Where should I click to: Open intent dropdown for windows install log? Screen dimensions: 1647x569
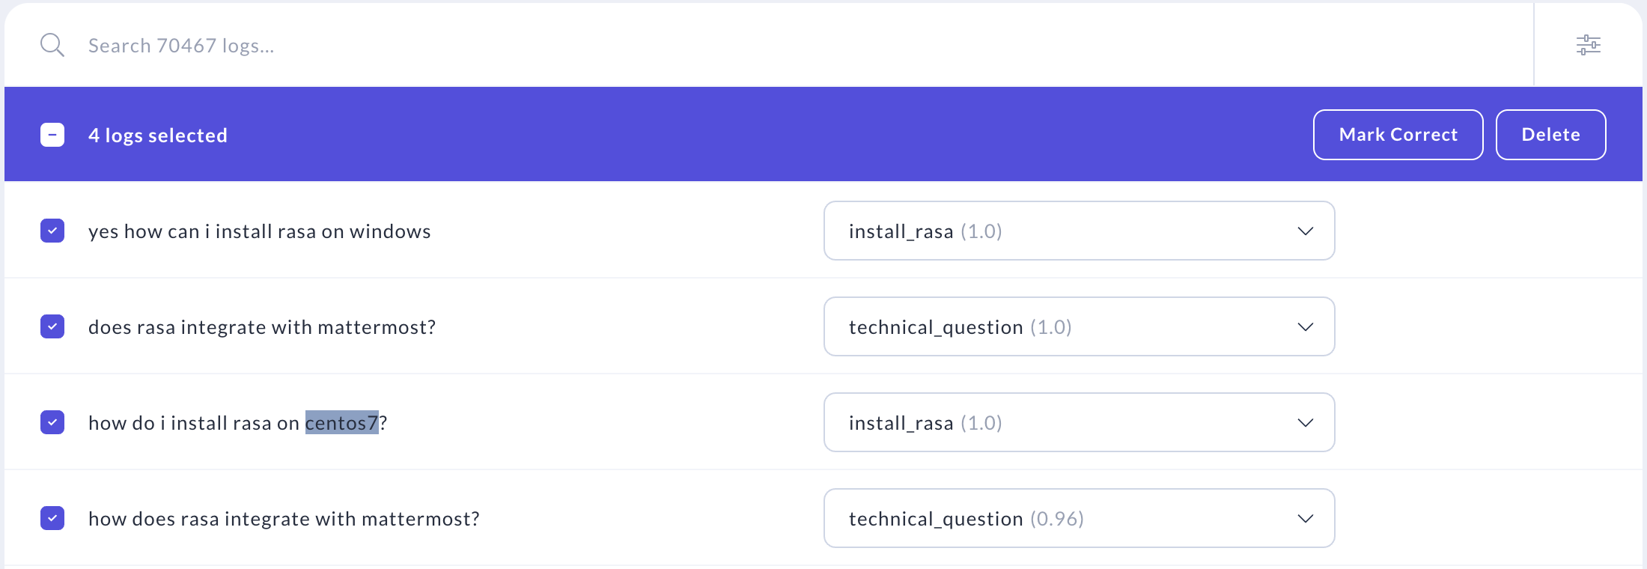point(1078,231)
